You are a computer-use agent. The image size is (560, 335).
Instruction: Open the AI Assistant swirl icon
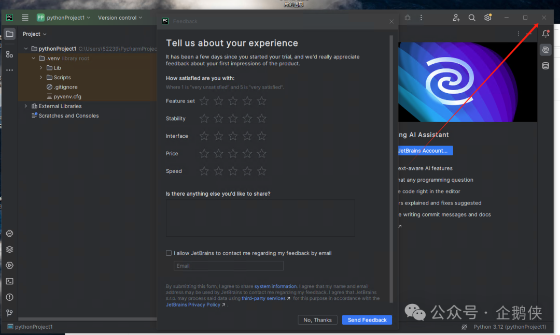[545, 50]
